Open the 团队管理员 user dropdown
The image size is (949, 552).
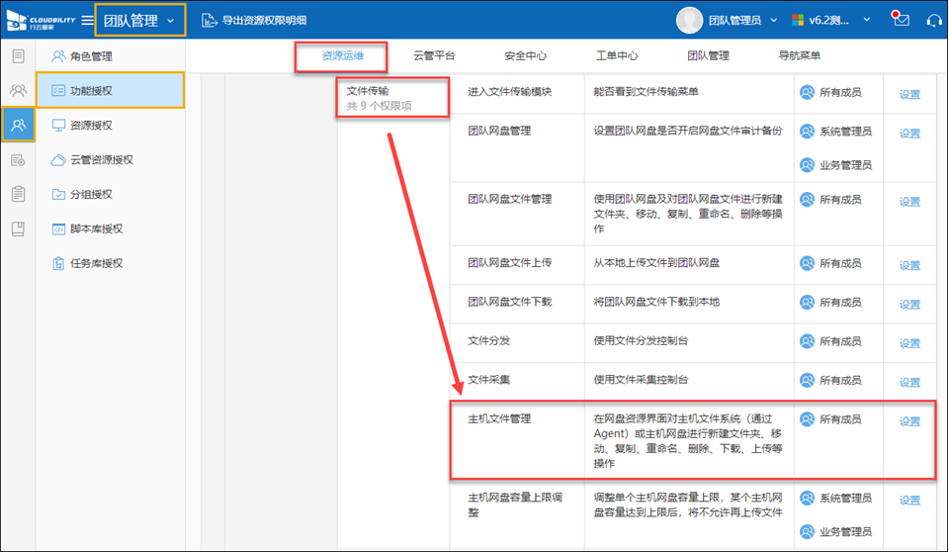[x=772, y=20]
